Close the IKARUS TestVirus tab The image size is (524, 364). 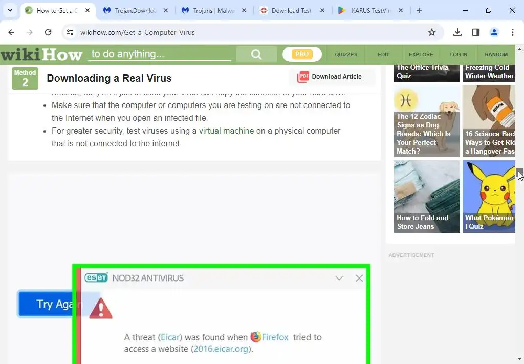(401, 10)
